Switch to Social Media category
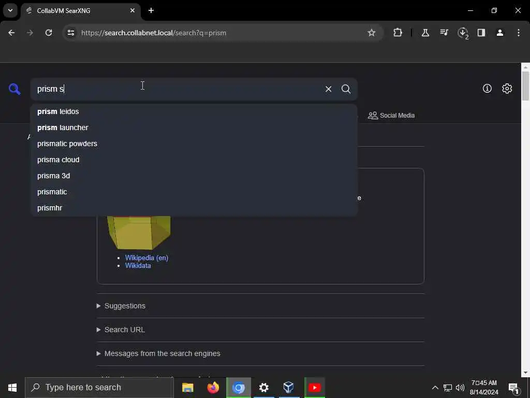 pyautogui.click(x=391, y=116)
